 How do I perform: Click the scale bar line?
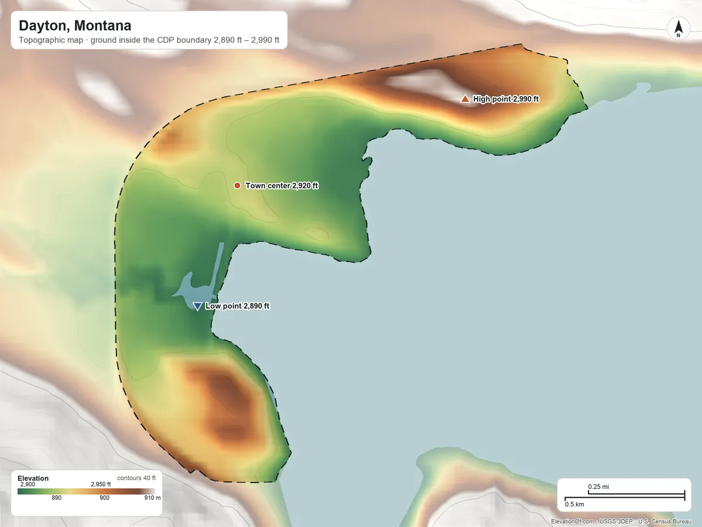tap(625, 497)
